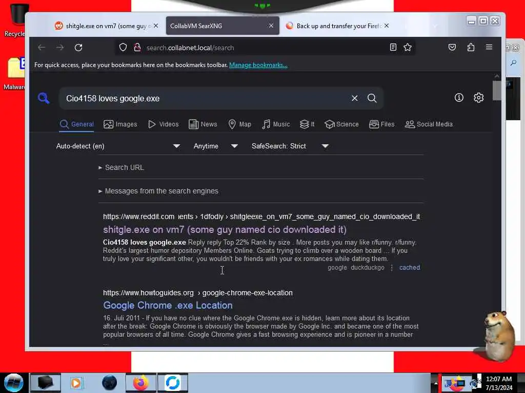
Task: Go back with the back arrow
Action: [42, 48]
